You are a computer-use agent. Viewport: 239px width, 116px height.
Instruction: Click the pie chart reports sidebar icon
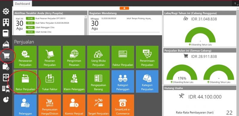coord(6,100)
